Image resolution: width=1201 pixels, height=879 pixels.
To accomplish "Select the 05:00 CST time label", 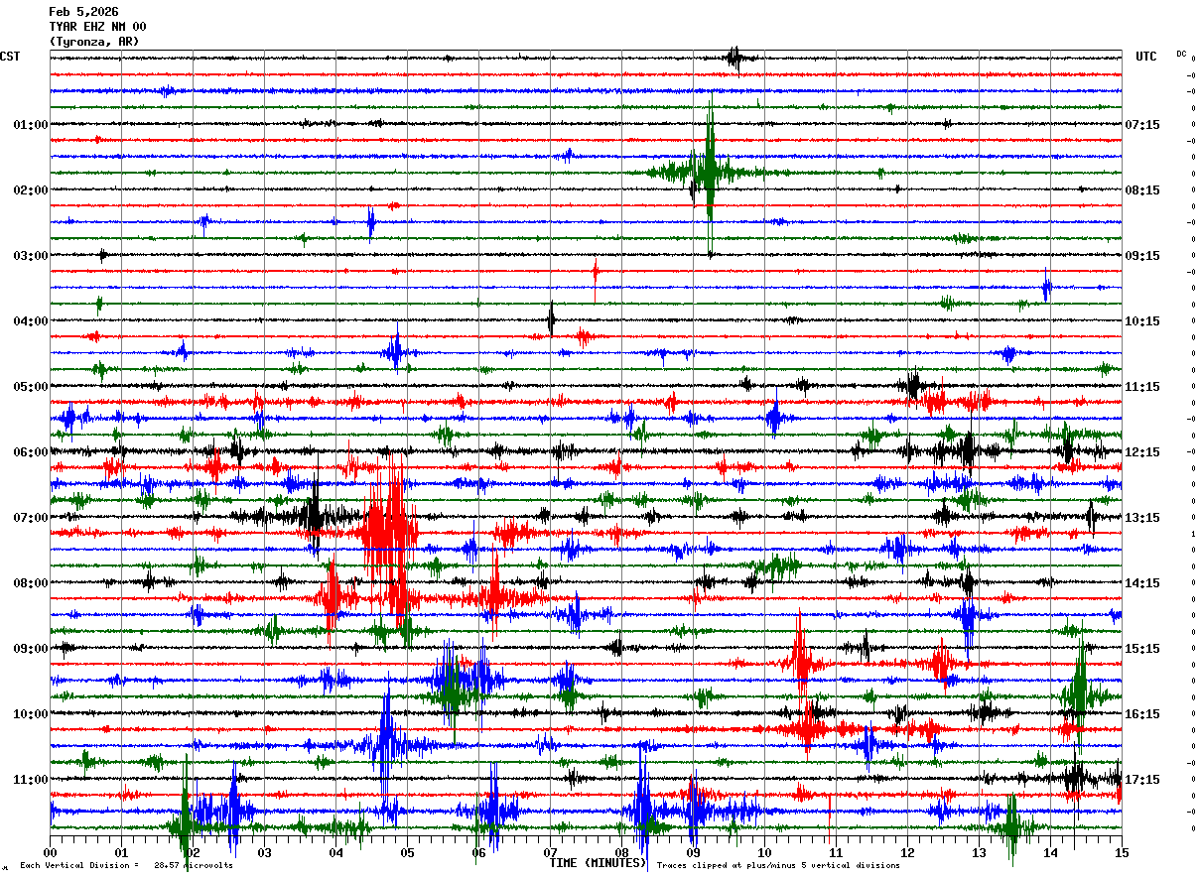I will point(31,387).
